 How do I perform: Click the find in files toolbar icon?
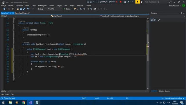(x=75, y=9)
